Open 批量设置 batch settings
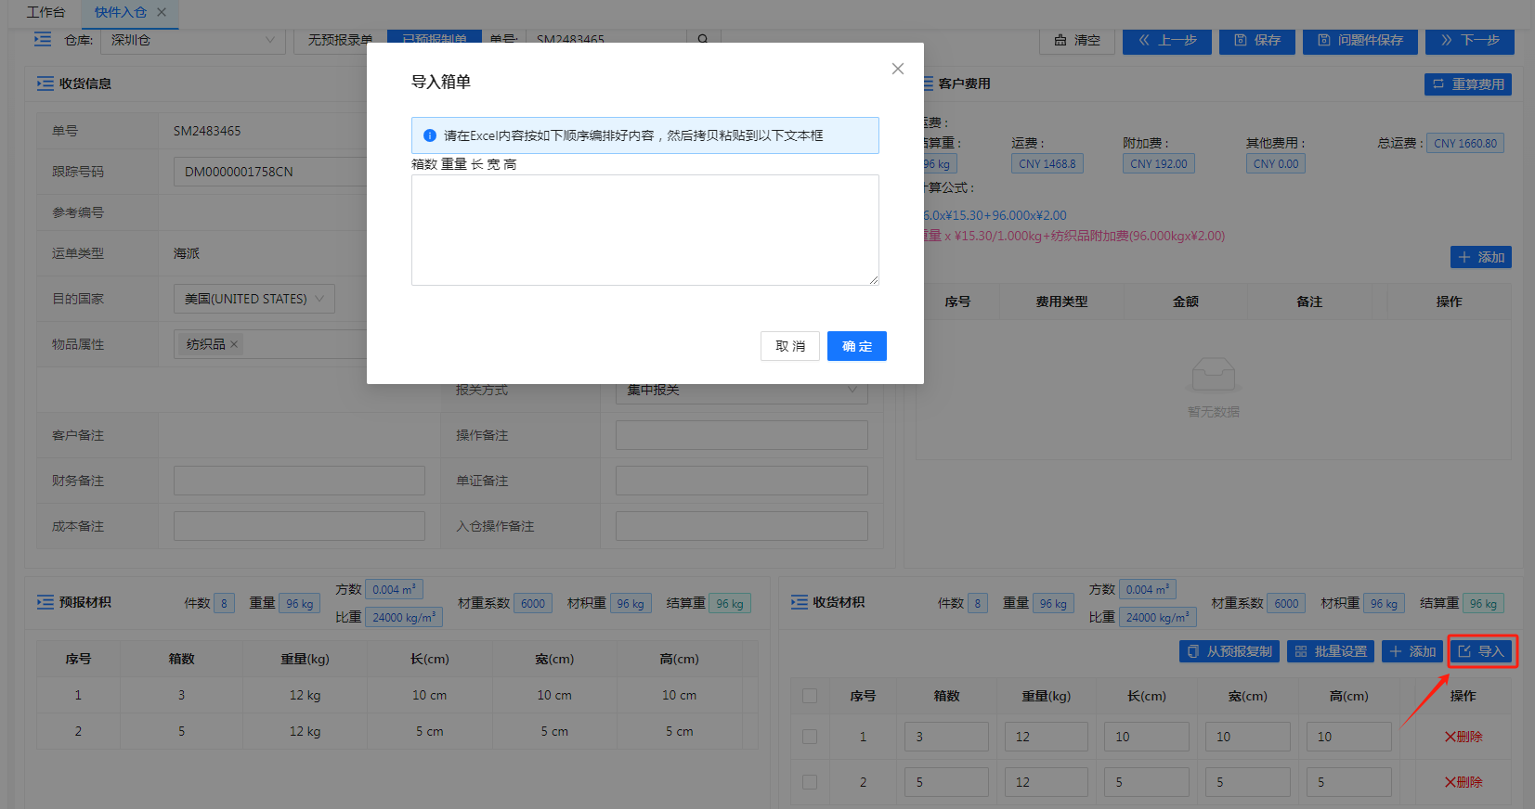Image resolution: width=1535 pixels, height=809 pixels. [1331, 651]
